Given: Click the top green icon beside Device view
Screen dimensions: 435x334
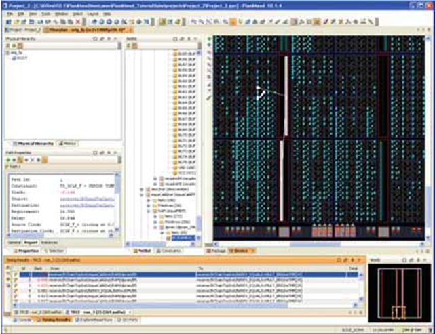Looking at the screenshot, I should coord(209,39).
